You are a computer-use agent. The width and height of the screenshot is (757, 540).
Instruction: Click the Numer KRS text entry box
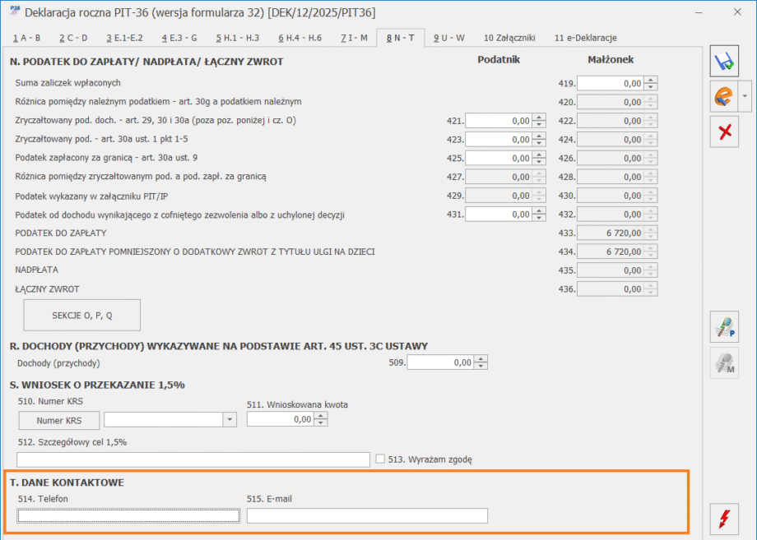pyautogui.click(x=164, y=420)
